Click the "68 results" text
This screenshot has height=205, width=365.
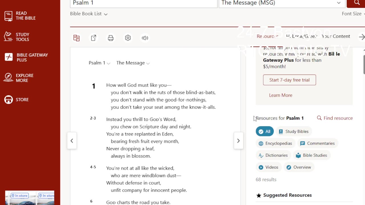pyautogui.click(x=266, y=179)
